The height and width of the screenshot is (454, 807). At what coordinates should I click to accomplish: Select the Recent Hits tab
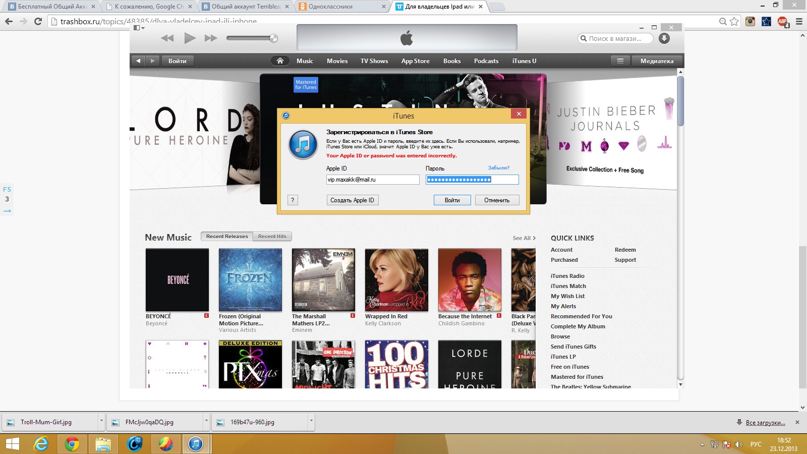click(x=272, y=236)
